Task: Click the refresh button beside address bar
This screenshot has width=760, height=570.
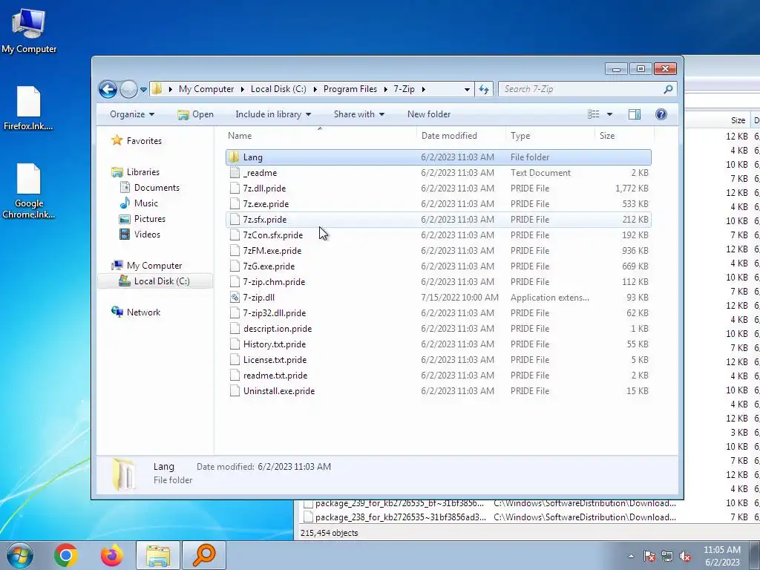Action: pos(484,89)
